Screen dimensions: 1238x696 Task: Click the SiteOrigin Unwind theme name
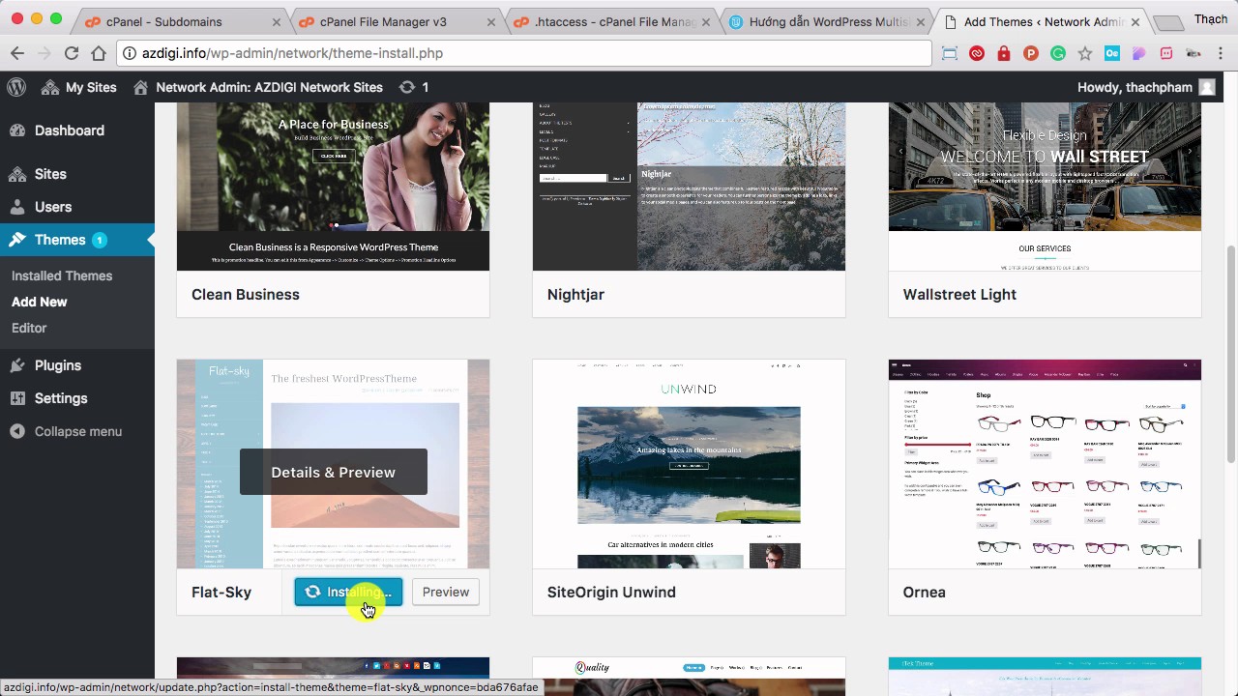[x=611, y=592]
